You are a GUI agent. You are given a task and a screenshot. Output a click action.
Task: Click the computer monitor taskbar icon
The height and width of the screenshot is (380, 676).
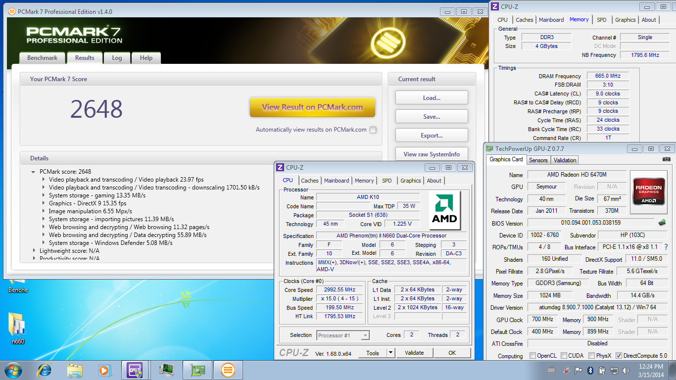click(166, 370)
